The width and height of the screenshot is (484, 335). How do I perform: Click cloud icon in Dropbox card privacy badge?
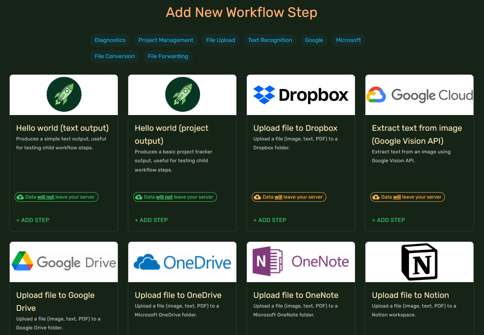tap(257, 197)
